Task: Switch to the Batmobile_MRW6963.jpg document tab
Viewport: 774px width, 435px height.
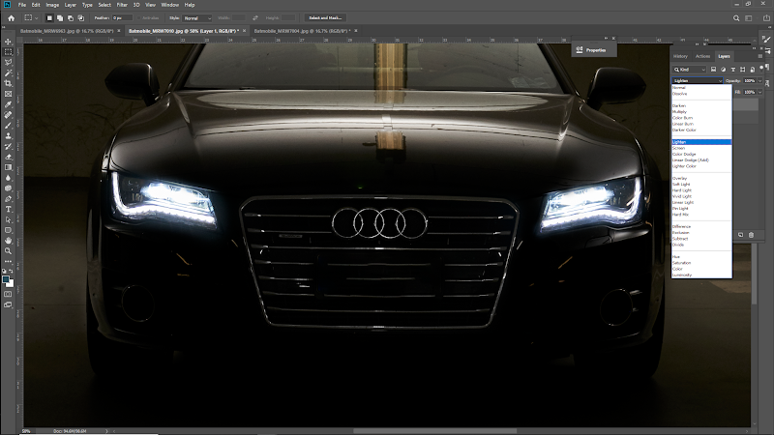Action: pyautogui.click(x=67, y=31)
